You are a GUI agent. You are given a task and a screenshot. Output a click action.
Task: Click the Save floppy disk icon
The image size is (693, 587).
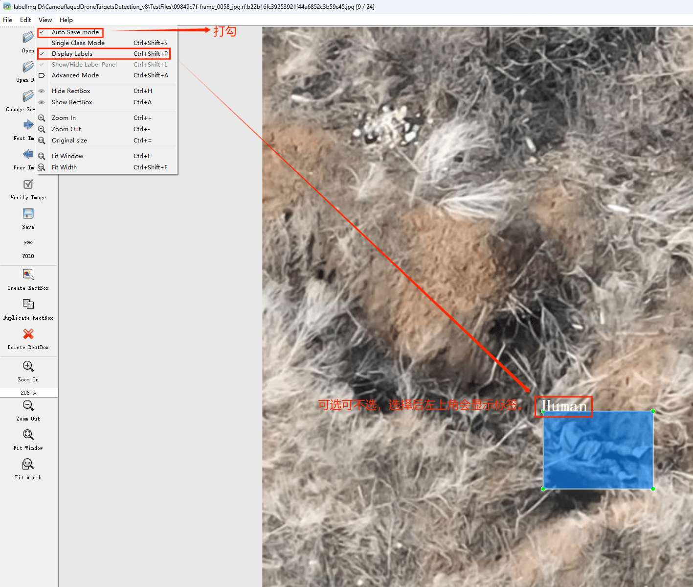click(x=28, y=214)
